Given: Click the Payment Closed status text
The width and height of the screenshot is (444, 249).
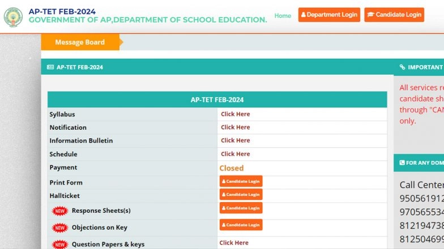Looking at the screenshot, I should (x=231, y=168).
